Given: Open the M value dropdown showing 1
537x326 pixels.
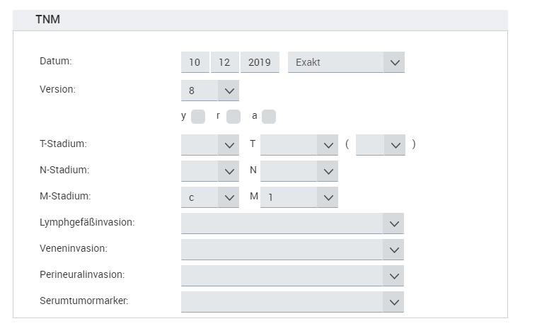Looking at the screenshot, I should coord(299,197).
